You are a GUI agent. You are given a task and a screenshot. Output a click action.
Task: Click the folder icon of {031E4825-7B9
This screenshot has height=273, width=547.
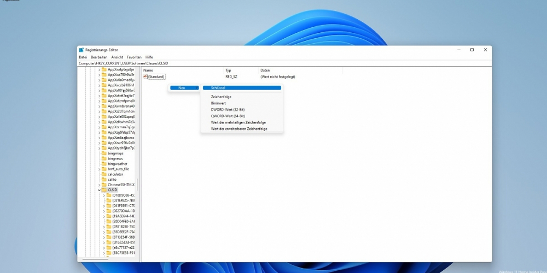click(x=109, y=200)
